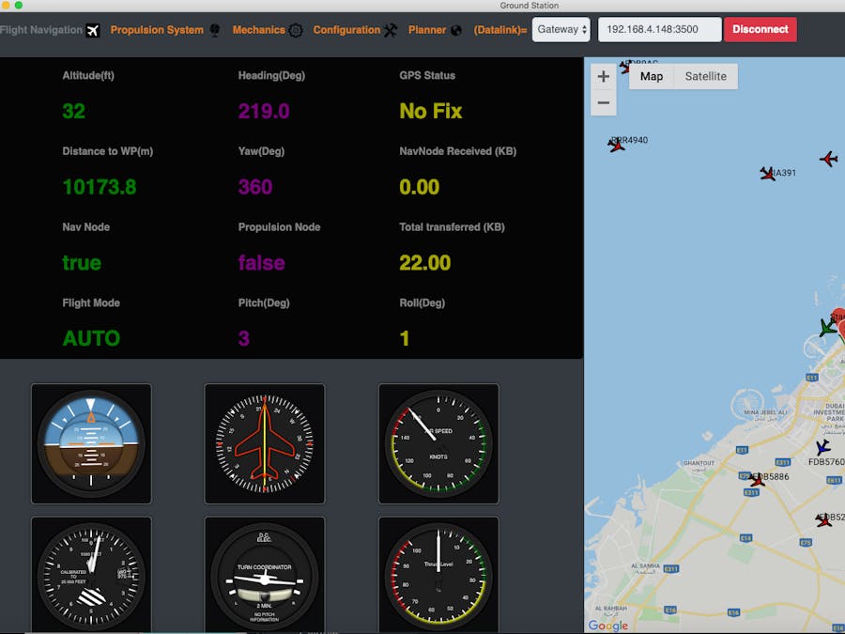Click the yaw value 360
Screen dimensions: 845x634
pos(254,187)
